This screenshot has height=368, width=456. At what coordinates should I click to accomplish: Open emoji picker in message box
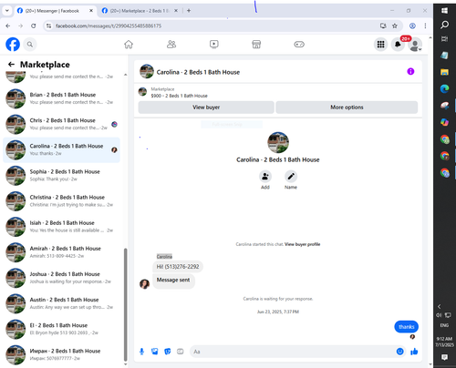400,352
